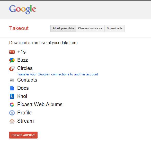The image size is (151, 147).
Task: Click the Contacts service label
Action: (x=27, y=80)
